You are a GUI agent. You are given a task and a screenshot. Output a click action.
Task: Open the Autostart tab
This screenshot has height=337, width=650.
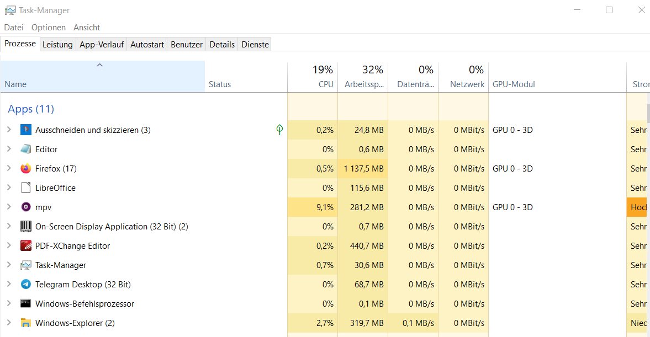[x=147, y=45]
